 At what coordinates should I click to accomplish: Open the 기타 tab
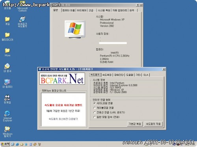(138, 75)
